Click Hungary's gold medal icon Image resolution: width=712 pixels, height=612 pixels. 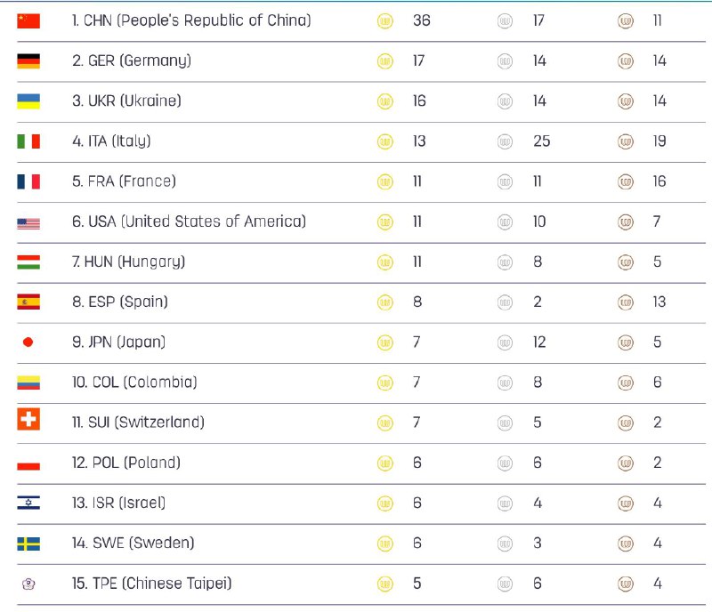point(385,262)
